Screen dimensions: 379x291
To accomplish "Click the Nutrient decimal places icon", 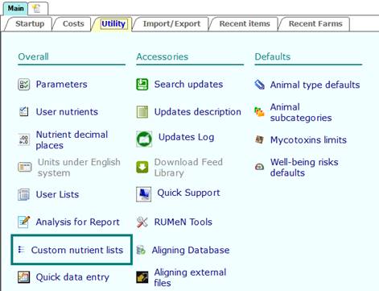I will coord(23,139).
